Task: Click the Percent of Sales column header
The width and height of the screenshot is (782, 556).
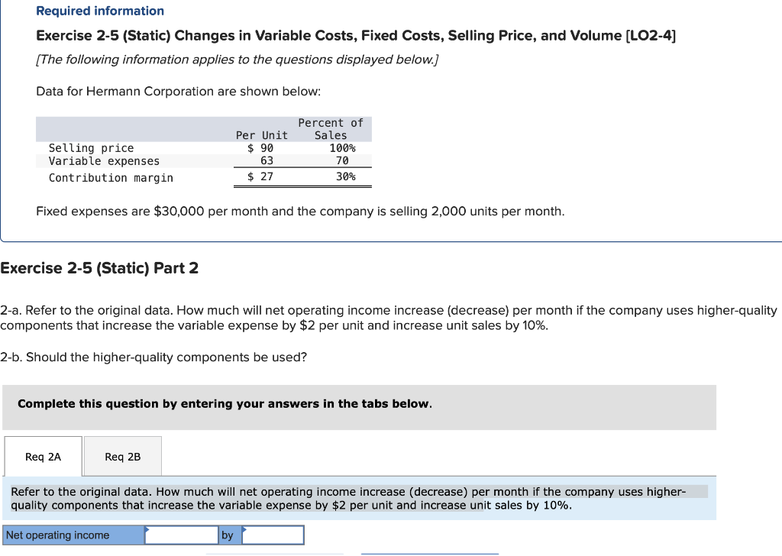Action: (x=331, y=128)
